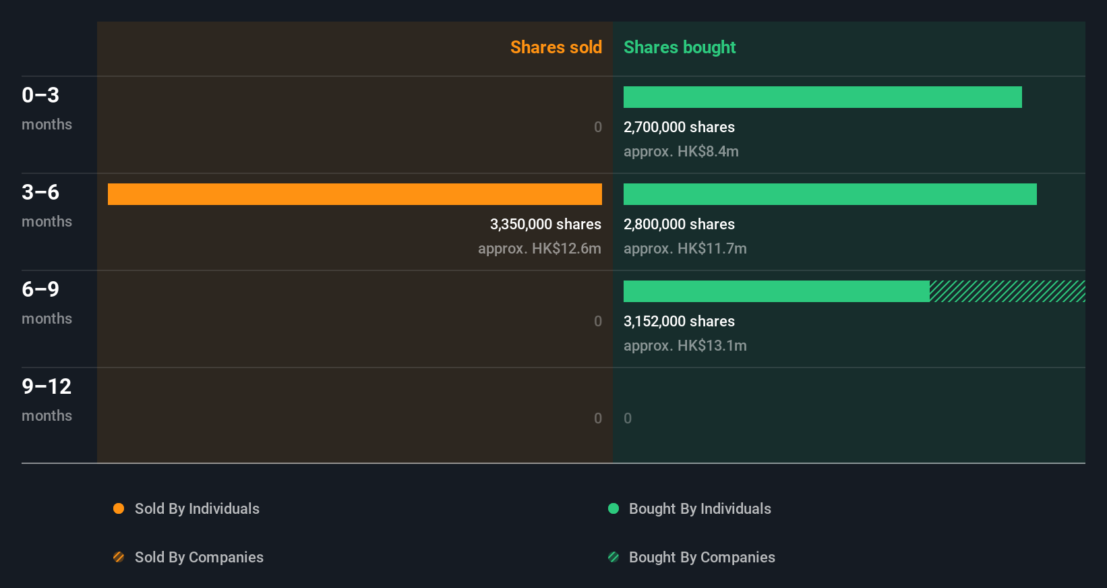
Task: Click the 9–12 months row label
Action: click(x=47, y=400)
